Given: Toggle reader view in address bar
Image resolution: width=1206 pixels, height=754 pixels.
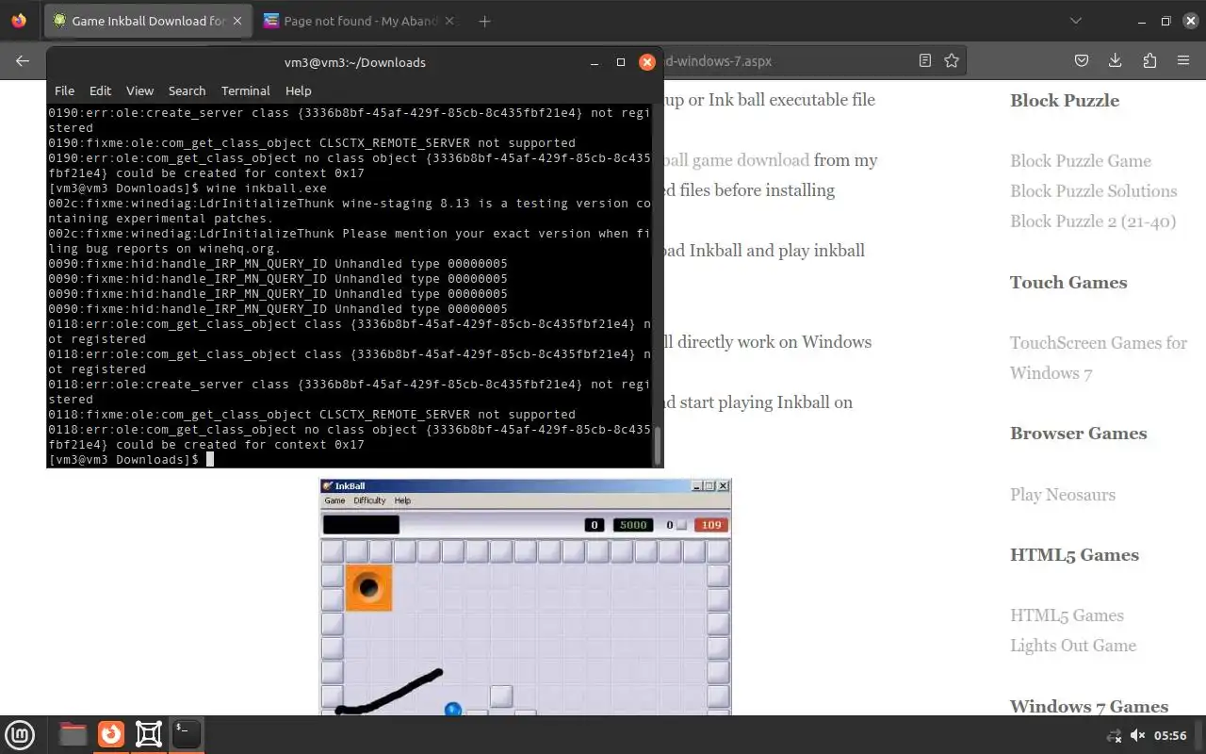Looking at the screenshot, I should (x=925, y=60).
